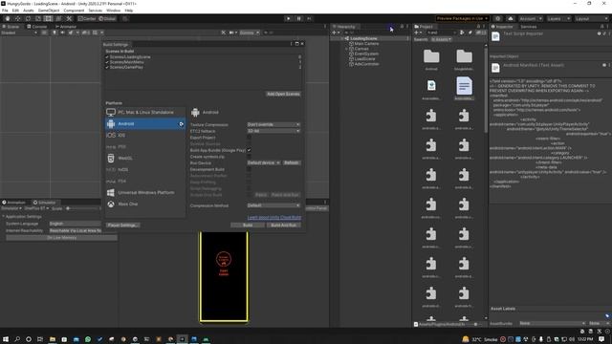Open the Window menu
The height and width of the screenshot is (344, 612).
113,11
